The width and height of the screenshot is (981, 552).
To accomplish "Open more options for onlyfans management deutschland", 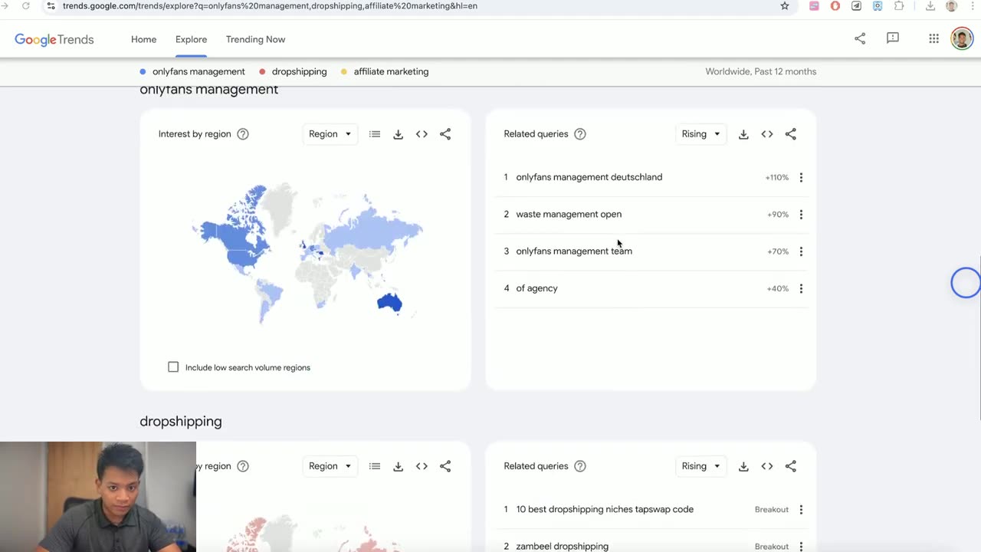I will click(801, 177).
